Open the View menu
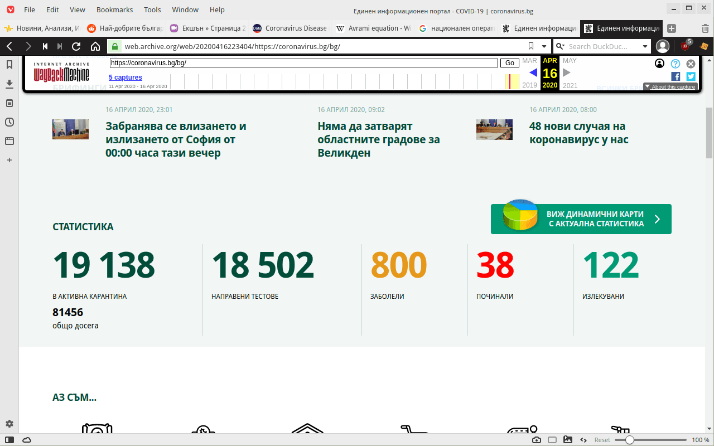 [78, 9]
